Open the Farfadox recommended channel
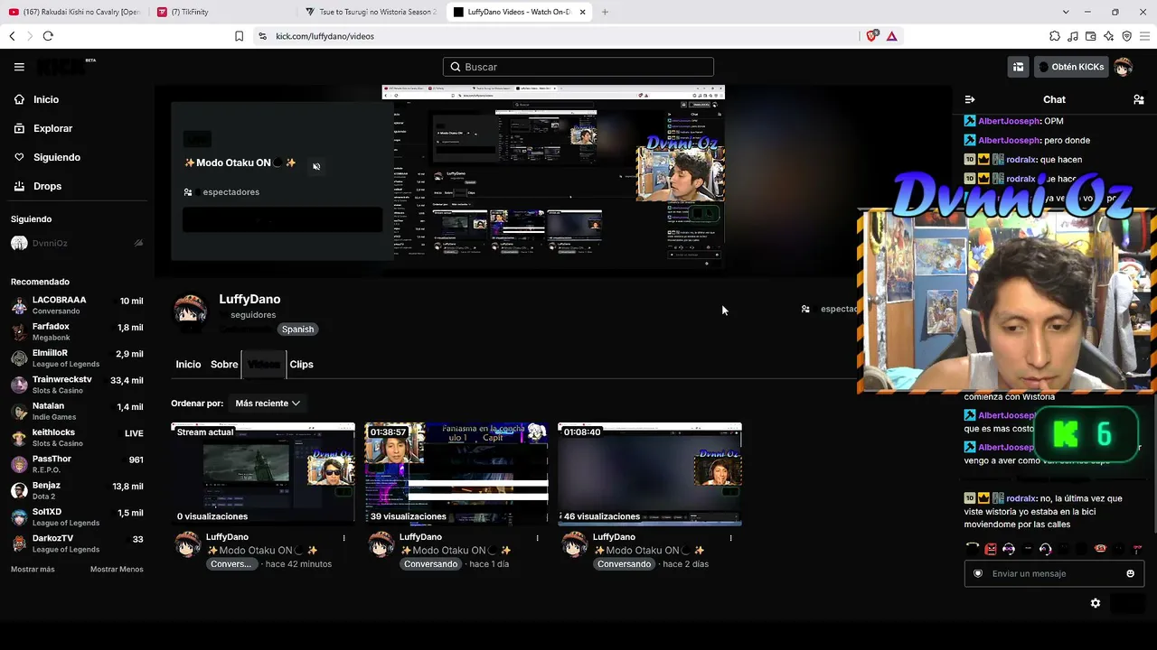 click(x=77, y=331)
